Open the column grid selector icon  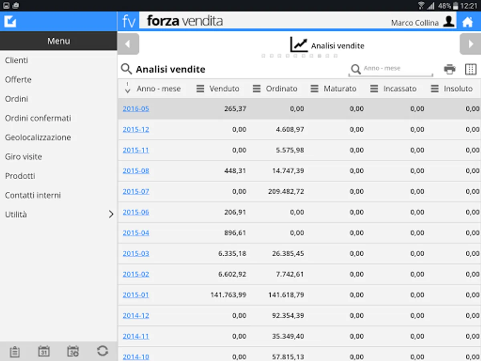[x=471, y=69]
